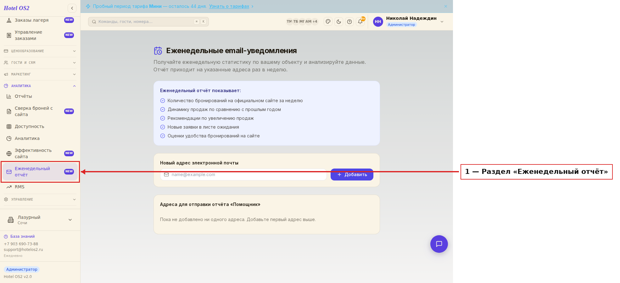Click the NEW badge on Сверка броней
Viewport: 620px width, 283px height.
[x=69, y=111]
